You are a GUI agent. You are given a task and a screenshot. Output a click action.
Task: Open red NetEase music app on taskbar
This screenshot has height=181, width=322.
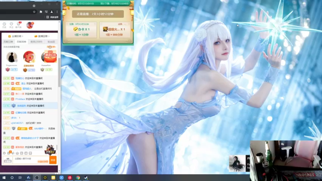[x=70, y=178]
